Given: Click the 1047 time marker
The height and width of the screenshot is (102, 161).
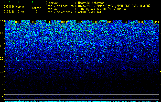Looking at the screenshot, I should tap(110, 22).
